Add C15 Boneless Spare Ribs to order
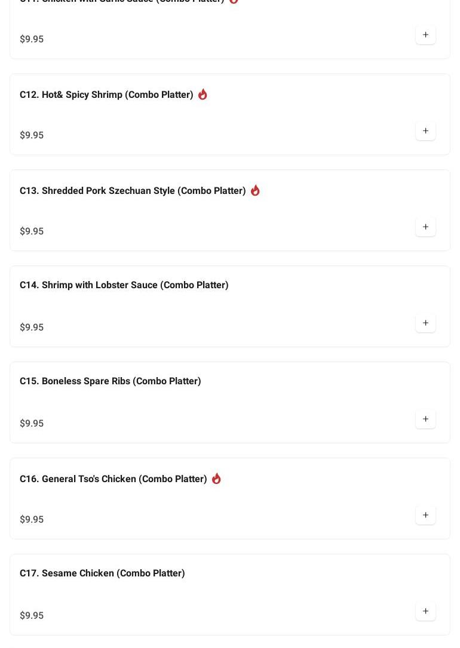 point(425,419)
